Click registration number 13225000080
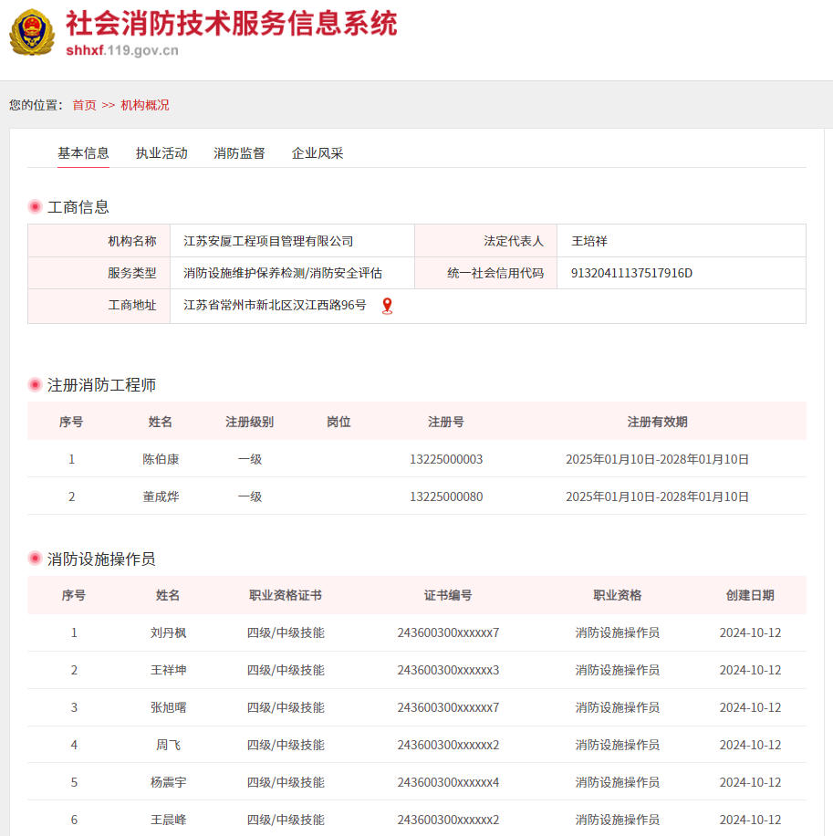Screen dimensions: 833x836 pyautogui.click(x=445, y=496)
